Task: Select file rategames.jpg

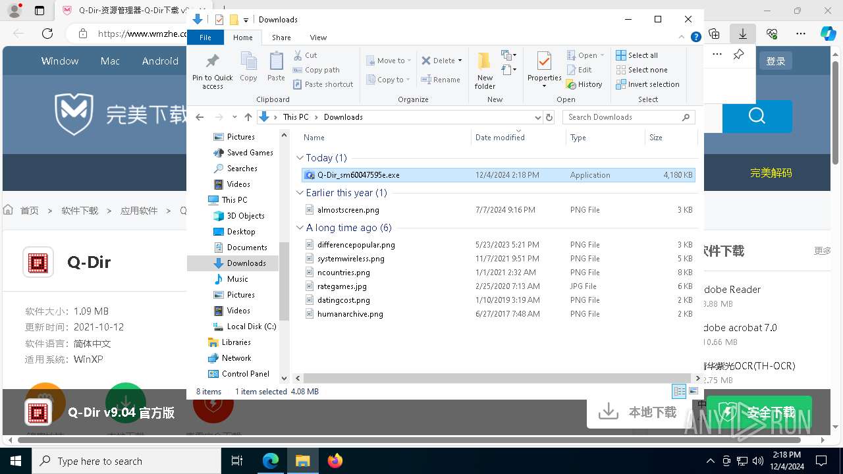Action: pyautogui.click(x=498, y=286)
